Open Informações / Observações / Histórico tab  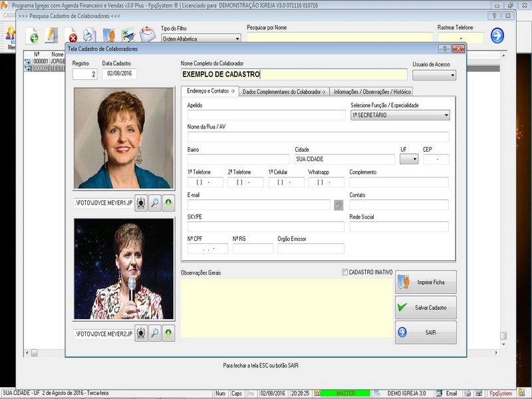point(372,92)
